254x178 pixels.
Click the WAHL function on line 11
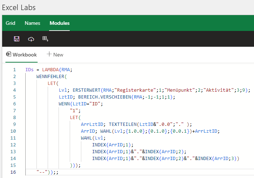click(86, 138)
